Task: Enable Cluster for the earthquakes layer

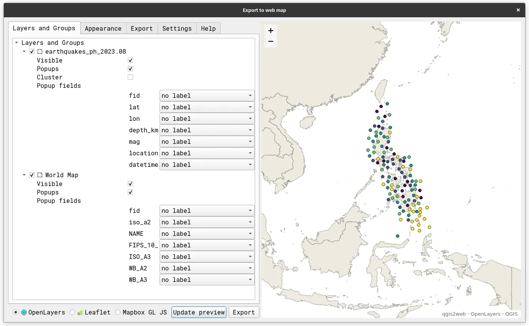Action: pyautogui.click(x=130, y=77)
